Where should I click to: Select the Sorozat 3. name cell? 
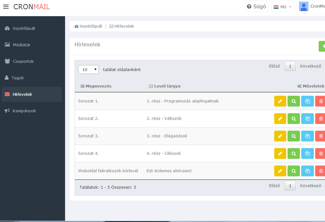[88, 136]
